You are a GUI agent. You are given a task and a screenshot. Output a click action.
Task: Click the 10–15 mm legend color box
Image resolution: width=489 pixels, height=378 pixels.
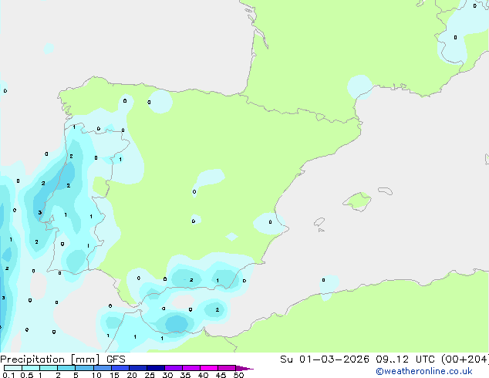[x=102, y=368]
